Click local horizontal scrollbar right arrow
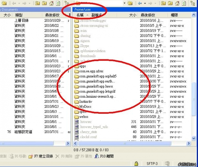Screen dimensions: 198x167 [x=68, y=143]
